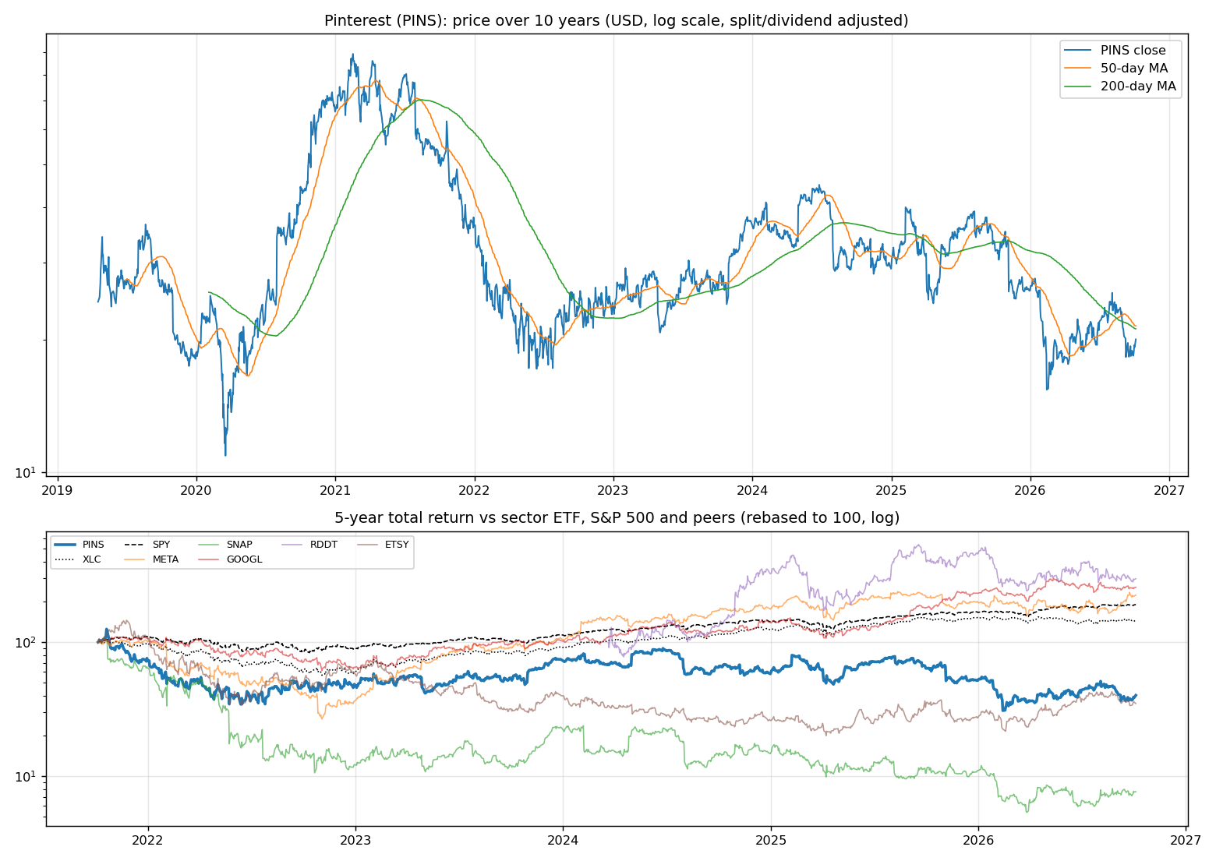The width and height of the screenshot is (1216, 861).
Task: Click the 'RDDT' legend label
Action: coord(323,545)
